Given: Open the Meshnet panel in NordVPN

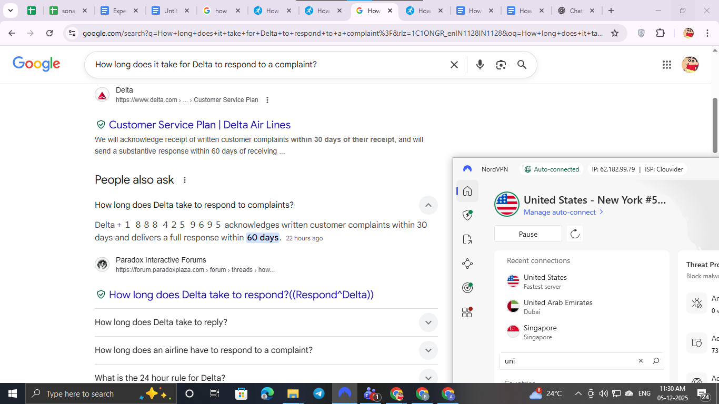Looking at the screenshot, I should 467,263.
